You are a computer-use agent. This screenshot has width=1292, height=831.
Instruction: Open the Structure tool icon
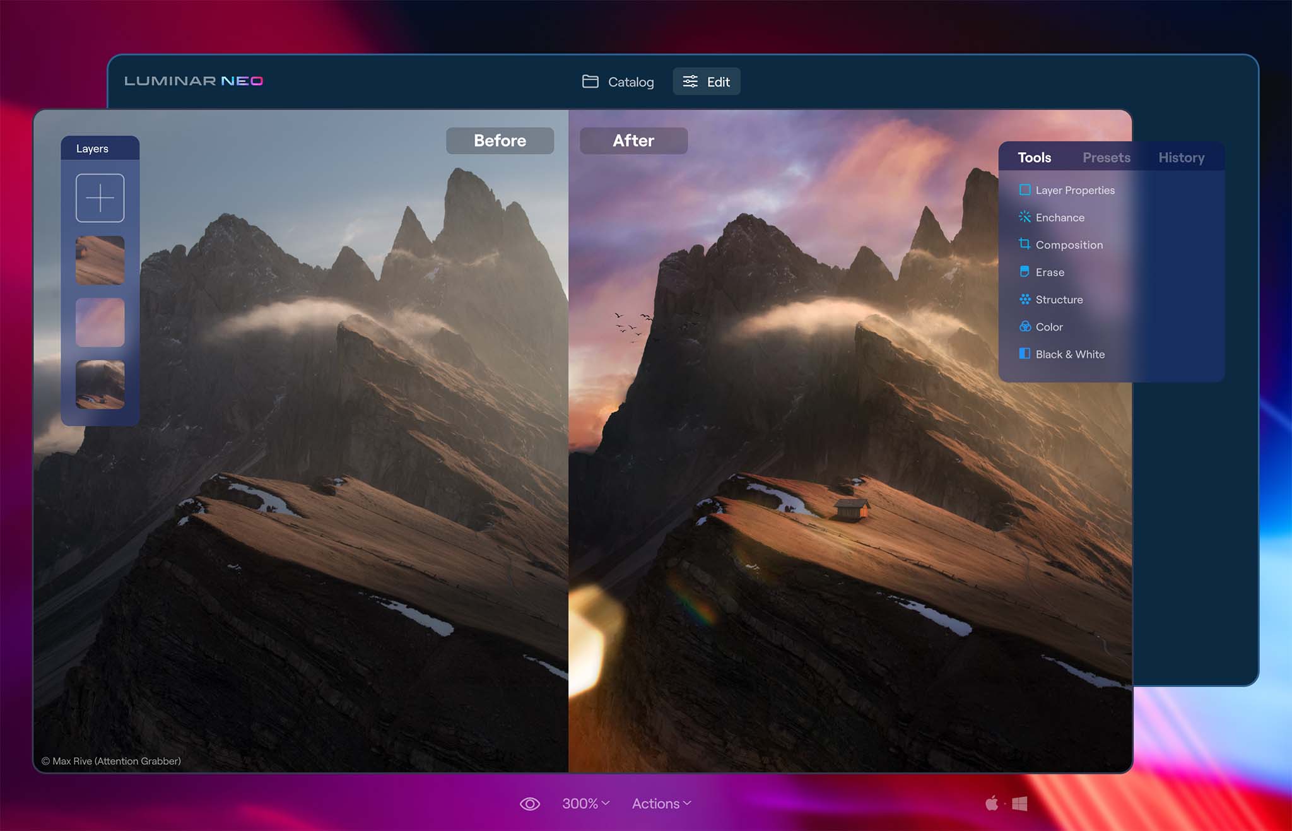[1025, 299]
